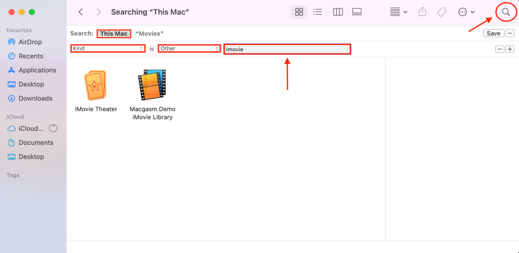The image size is (519, 253).
Task: Click the imovie criteria text field
Action: (x=287, y=49)
